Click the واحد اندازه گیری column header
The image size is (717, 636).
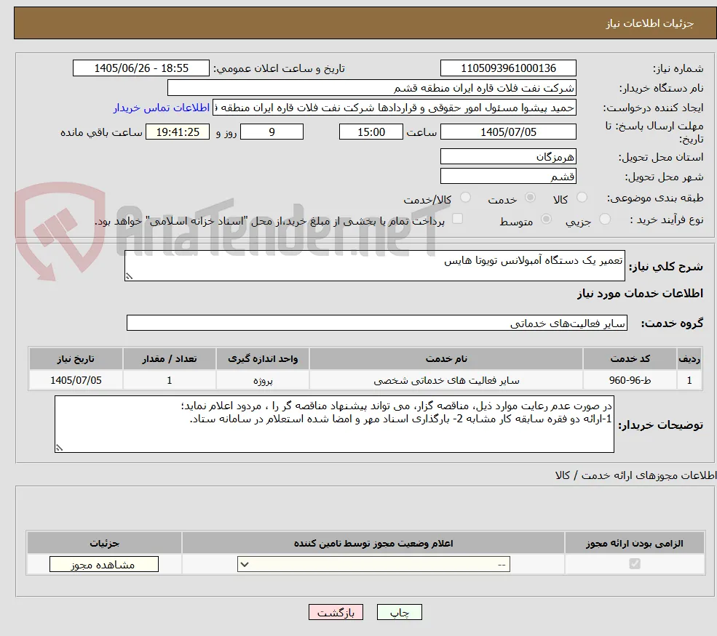click(263, 359)
